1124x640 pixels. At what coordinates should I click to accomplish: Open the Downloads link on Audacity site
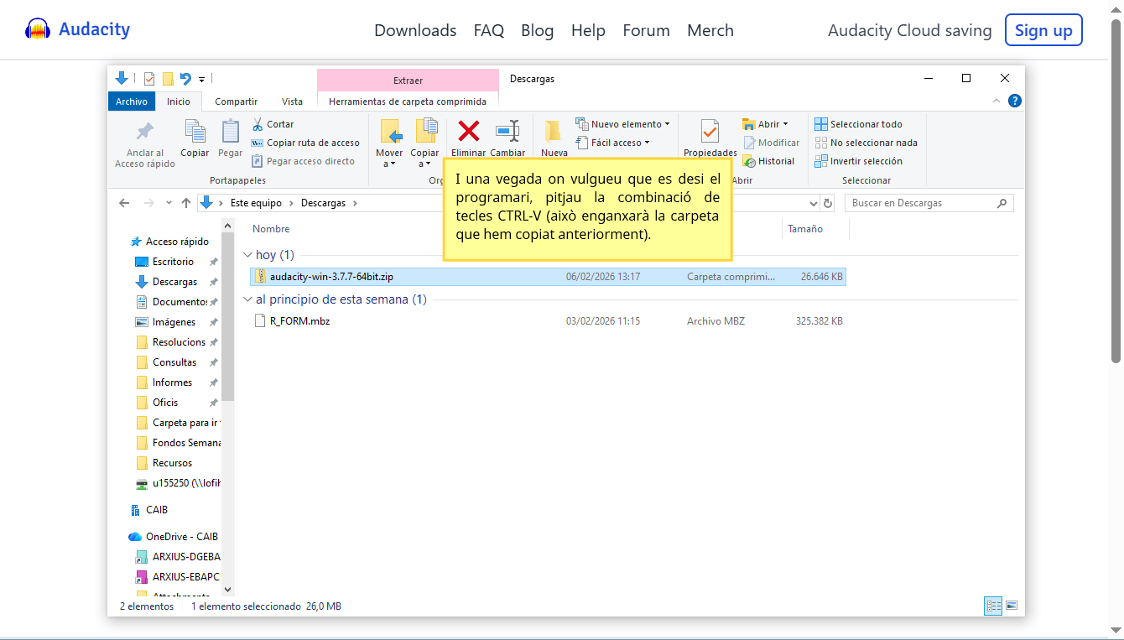415,30
